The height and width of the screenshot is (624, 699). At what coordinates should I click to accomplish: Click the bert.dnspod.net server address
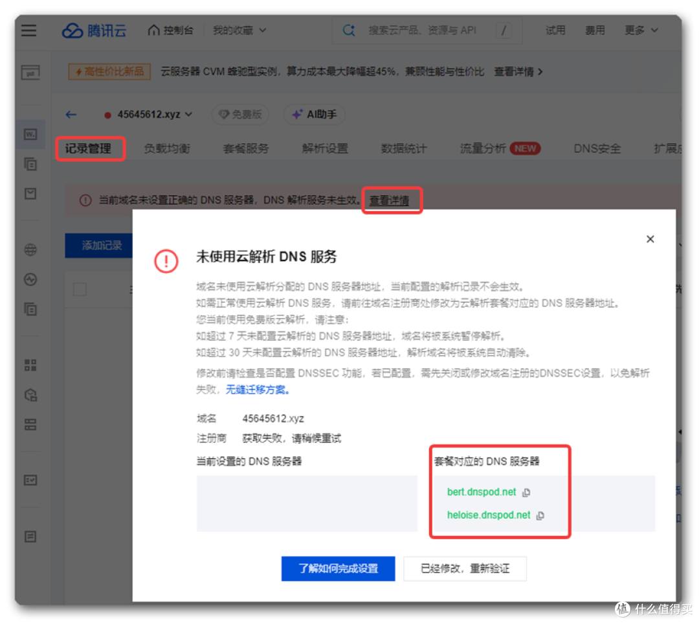point(482,492)
